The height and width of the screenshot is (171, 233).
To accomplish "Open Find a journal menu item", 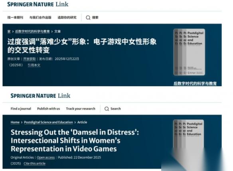I will point(21,109).
